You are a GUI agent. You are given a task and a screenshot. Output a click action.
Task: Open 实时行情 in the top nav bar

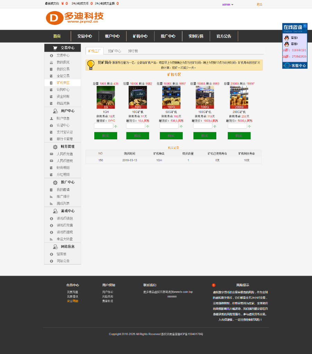[x=196, y=36]
